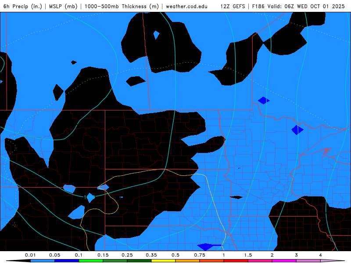Open the weather.cod.edu source text
Viewport: 351px width, 263px height.
tap(187, 6)
